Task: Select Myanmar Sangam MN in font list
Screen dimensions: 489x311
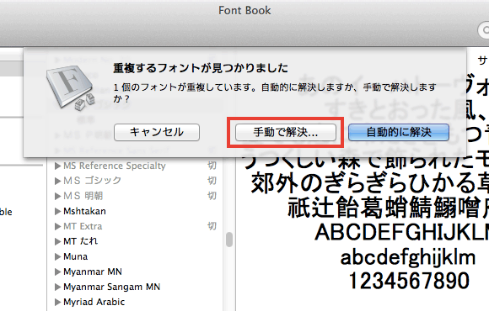Action: point(111,287)
